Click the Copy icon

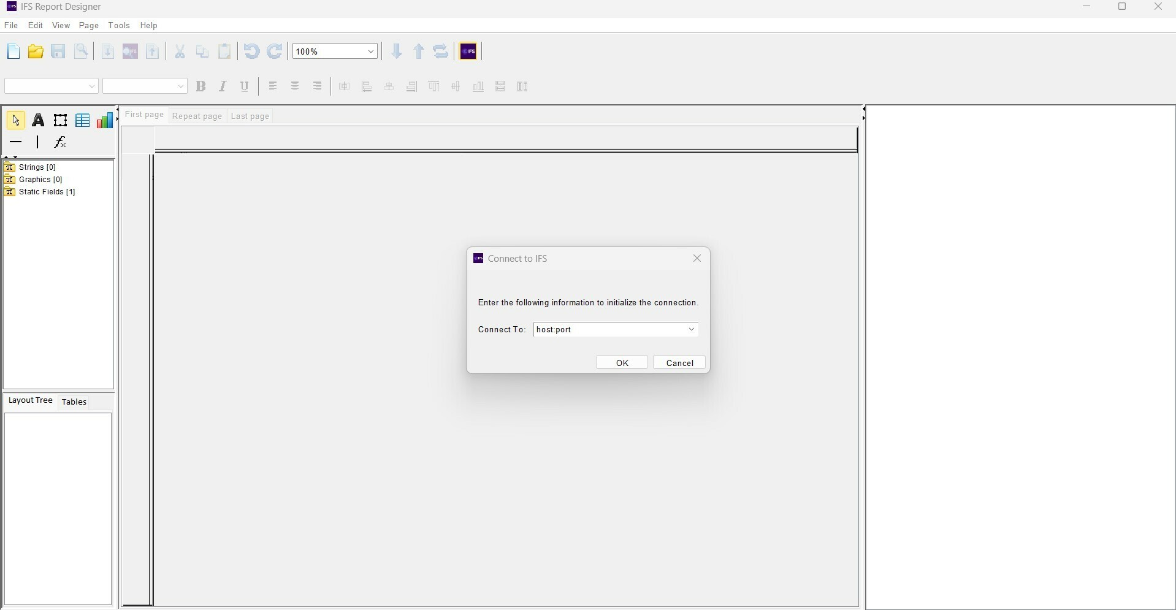point(202,51)
